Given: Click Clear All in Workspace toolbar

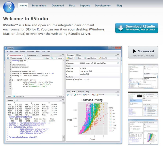Looking at the screenshot, I should (x=103, y=58).
